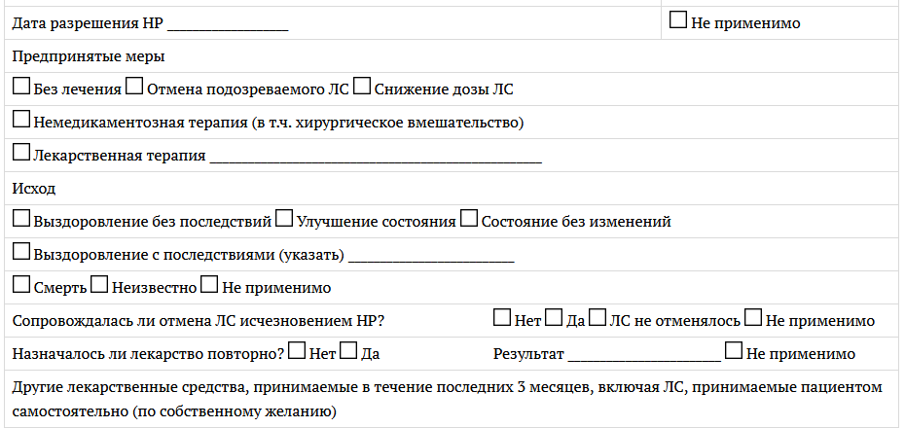
Task: Select 'Выздоровление без последствий' checkbox
Action: pyautogui.click(x=21, y=219)
